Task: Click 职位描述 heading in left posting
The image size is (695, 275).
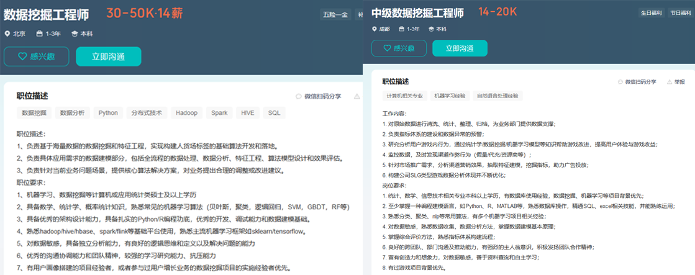Action: [32, 96]
